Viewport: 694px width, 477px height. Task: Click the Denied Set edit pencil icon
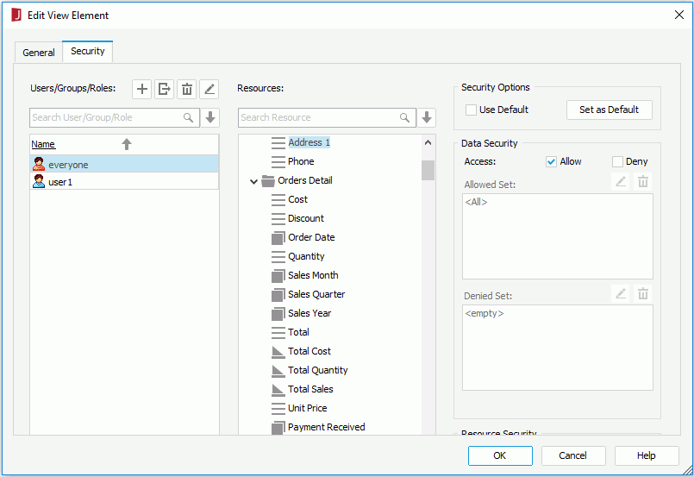(621, 293)
